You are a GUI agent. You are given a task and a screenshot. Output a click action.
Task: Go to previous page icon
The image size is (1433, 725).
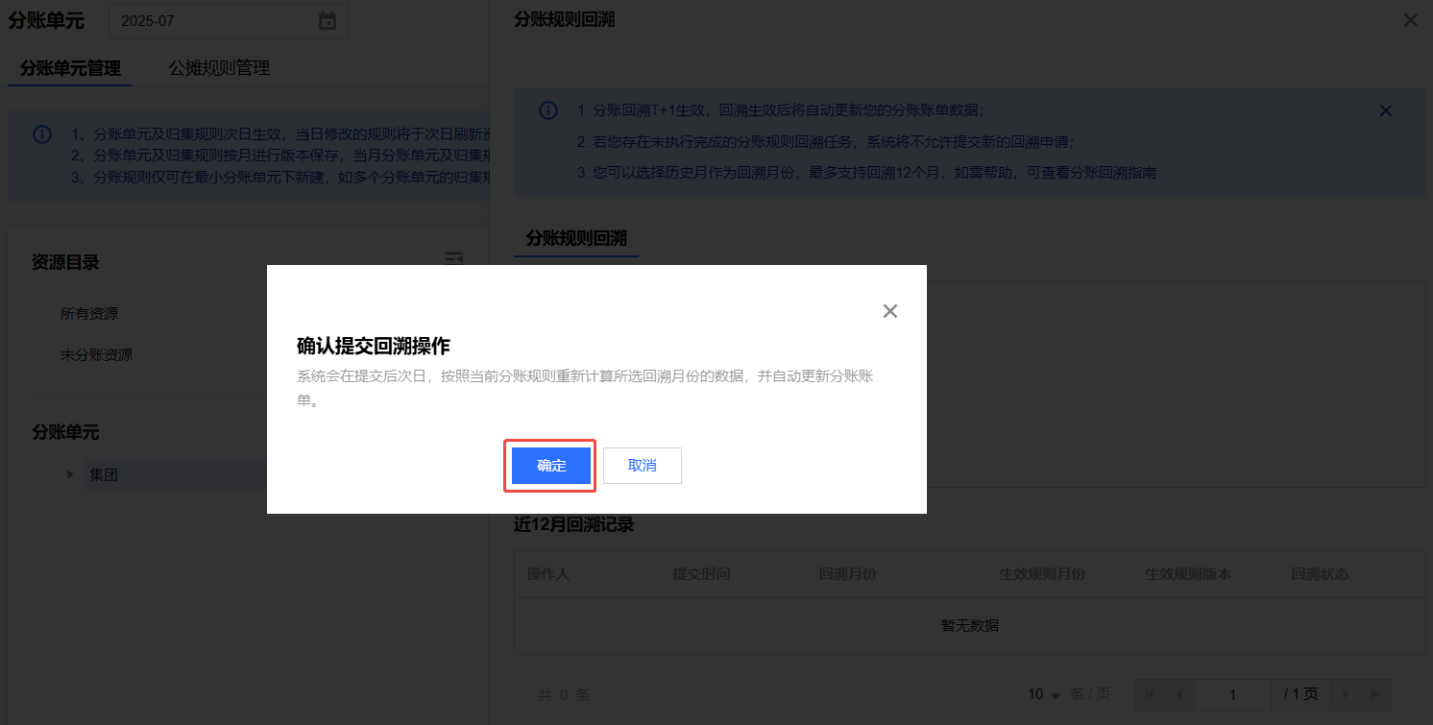1178,694
